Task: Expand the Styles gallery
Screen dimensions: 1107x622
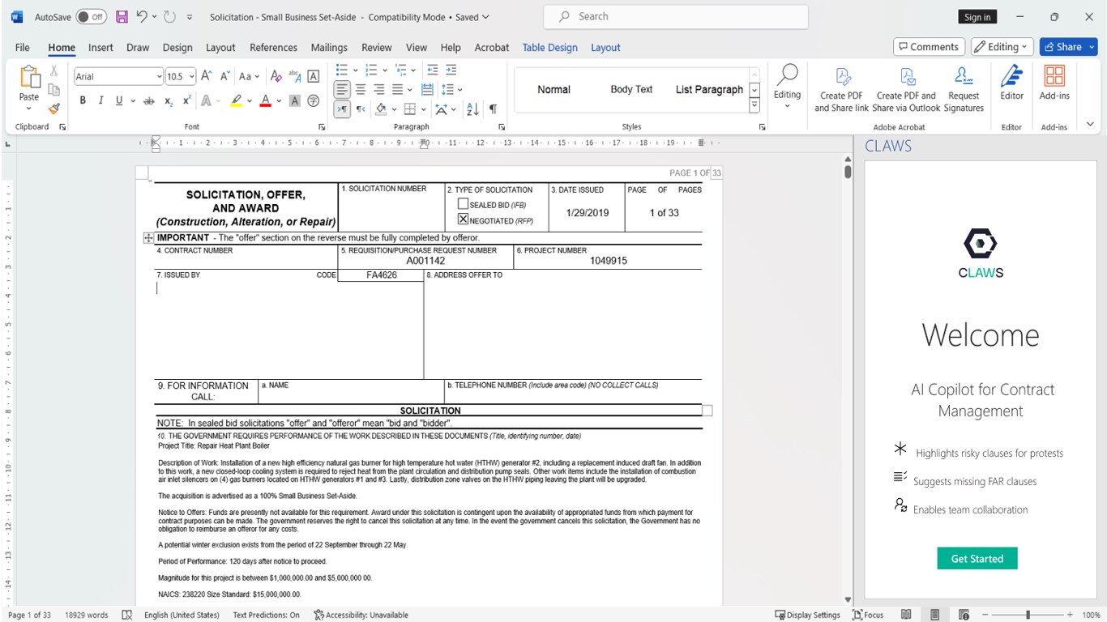Action: (x=754, y=106)
